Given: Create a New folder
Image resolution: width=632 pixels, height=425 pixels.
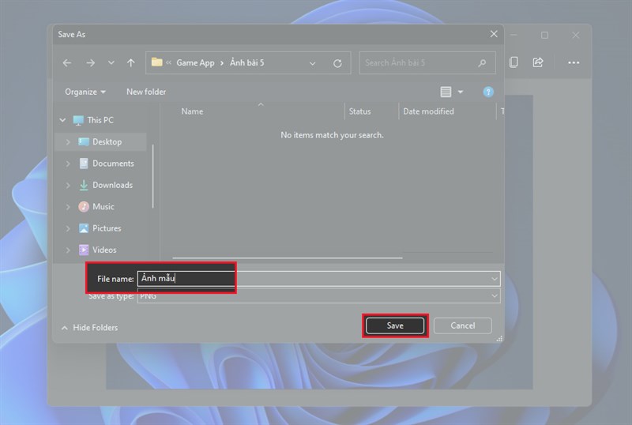Looking at the screenshot, I should (x=146, y=92).
